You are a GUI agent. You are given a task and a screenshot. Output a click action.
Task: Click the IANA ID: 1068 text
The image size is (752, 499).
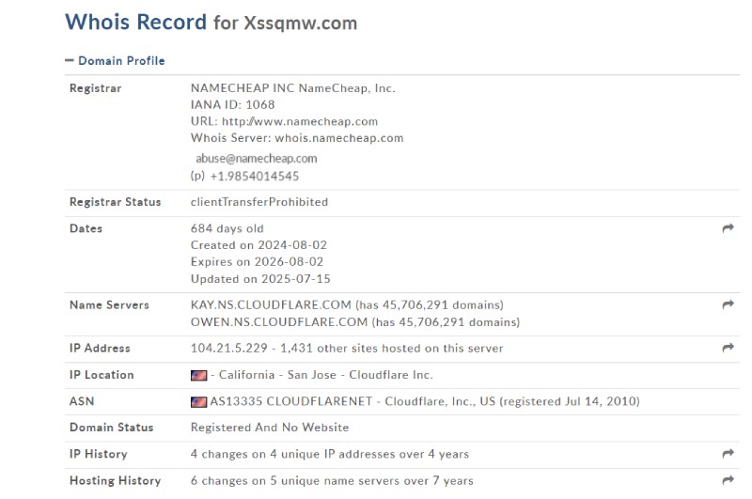232,104
